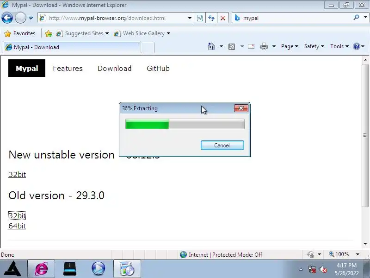Run search with the magnifier icon
Viewport: 370px width, 278px height.
[356, 17]
